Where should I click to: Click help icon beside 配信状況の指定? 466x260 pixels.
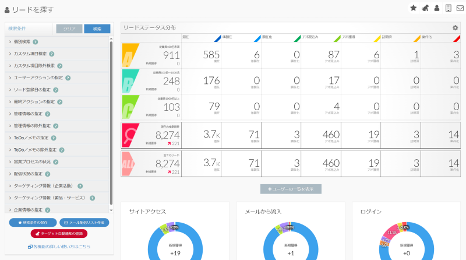(x=48, y=174)
